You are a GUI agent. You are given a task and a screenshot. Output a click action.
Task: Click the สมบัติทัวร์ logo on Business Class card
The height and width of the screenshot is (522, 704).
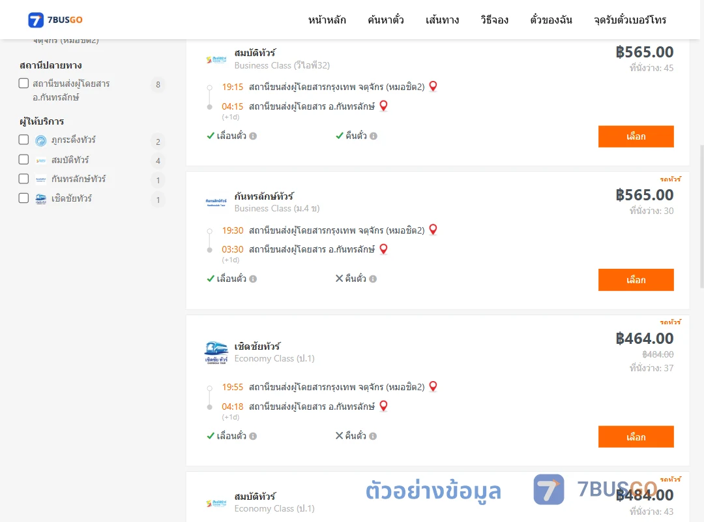(216, 59)
